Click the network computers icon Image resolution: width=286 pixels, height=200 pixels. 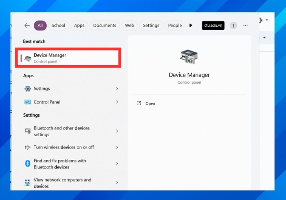[x=28, y=182]
